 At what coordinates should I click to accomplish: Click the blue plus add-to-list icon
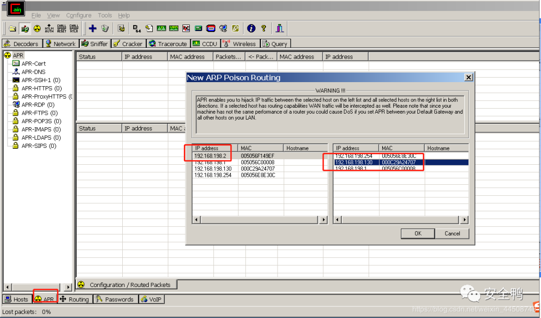tap(93, 29)
